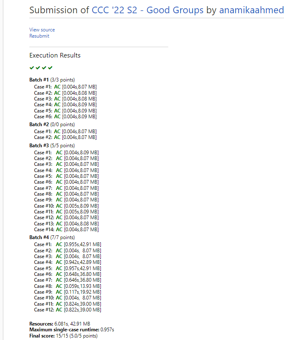This screenshot has width=284, height=340.
Task: Select the Resources 6.081s, 42.91 MB line
Action: click(x=60, y=324)
